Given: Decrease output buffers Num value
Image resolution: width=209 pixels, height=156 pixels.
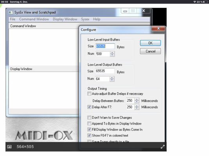Looking at the screenshot, I should tap(112, 80).
